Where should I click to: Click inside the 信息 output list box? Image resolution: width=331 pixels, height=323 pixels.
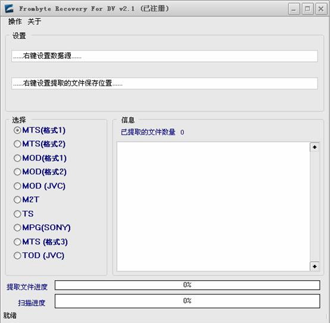tap(213, 206)
